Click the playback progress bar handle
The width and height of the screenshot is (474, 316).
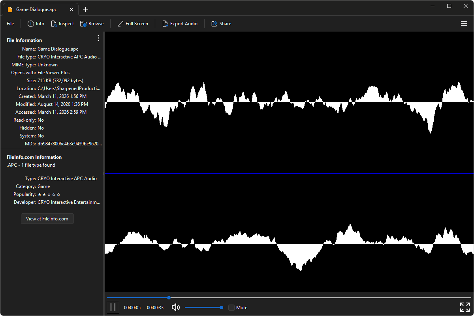tap(169, 297)
